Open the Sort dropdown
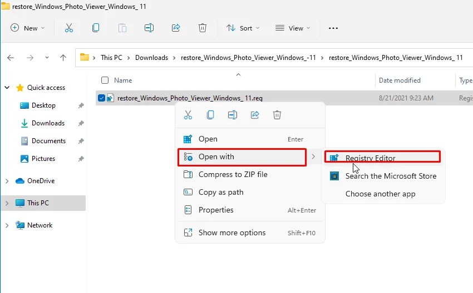Screen dimensions: 473x293 [x=243, y=28]
